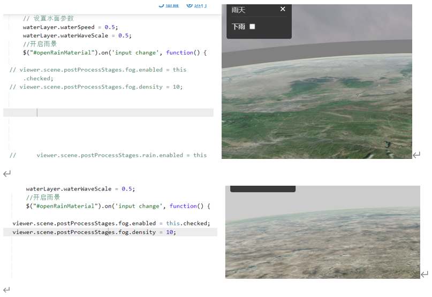The width and height of the screenshot is (432, 297).
Task: Click the waterWaveScale line in the top editor
Action: click(76, 35)
